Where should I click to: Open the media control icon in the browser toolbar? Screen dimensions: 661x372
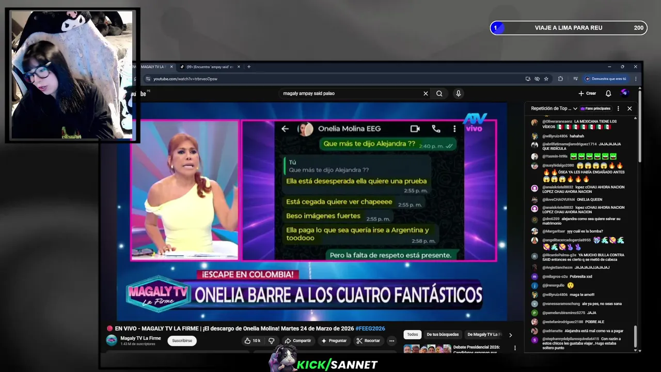pos(575,79)
